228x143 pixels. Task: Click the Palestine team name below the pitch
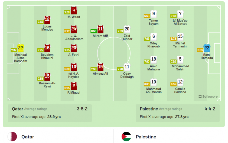pyautogui.click(x=146, y=137)
